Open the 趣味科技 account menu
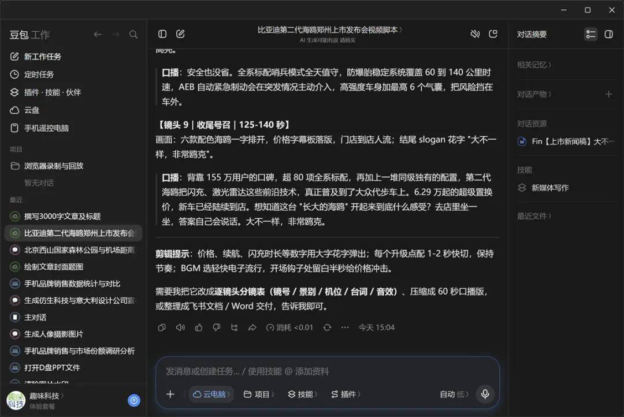624x417 pixels. coord(47,396)
